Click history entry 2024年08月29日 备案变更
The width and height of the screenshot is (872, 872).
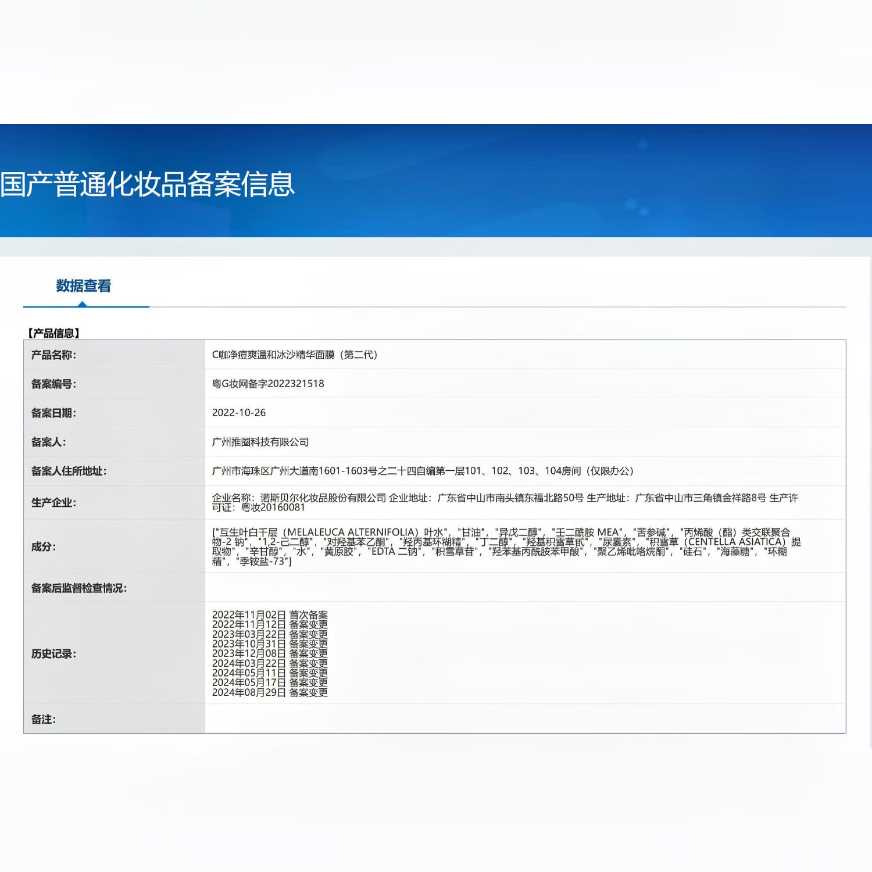[270, 693]
